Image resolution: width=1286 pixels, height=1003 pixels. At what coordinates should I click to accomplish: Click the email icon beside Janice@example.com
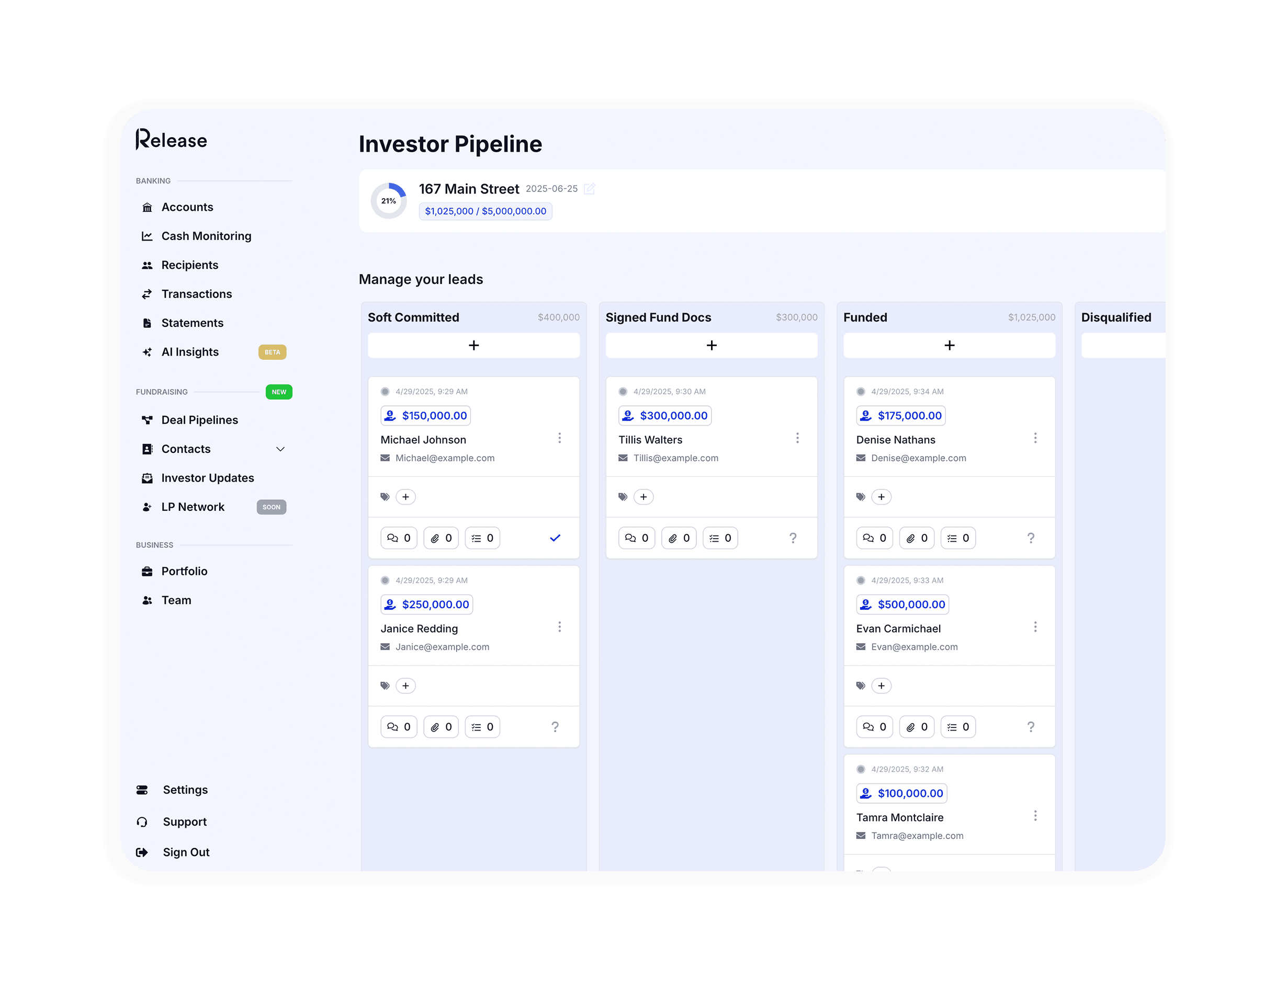pyautogui.click(x=385, y=647)
